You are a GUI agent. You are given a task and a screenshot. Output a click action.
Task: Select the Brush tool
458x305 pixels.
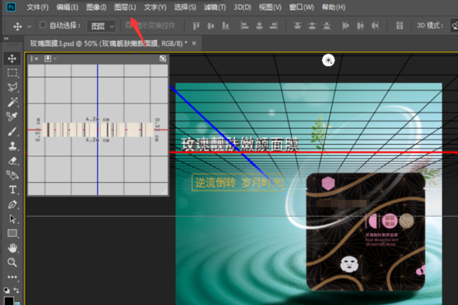point(12,131)
